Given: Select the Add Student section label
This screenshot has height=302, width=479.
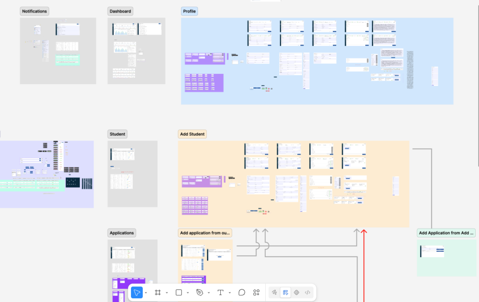Looking at the screenshot, I should (x=192, y=134).
